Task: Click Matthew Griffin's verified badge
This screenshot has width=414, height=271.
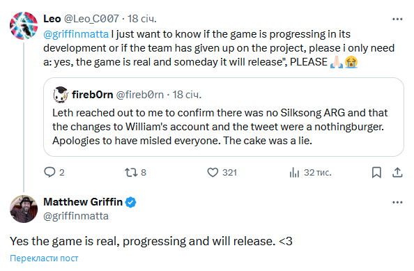Action: [x=130, y=202]
